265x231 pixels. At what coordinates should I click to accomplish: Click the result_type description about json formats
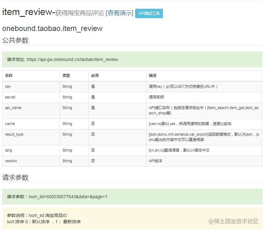click(204, 137)
